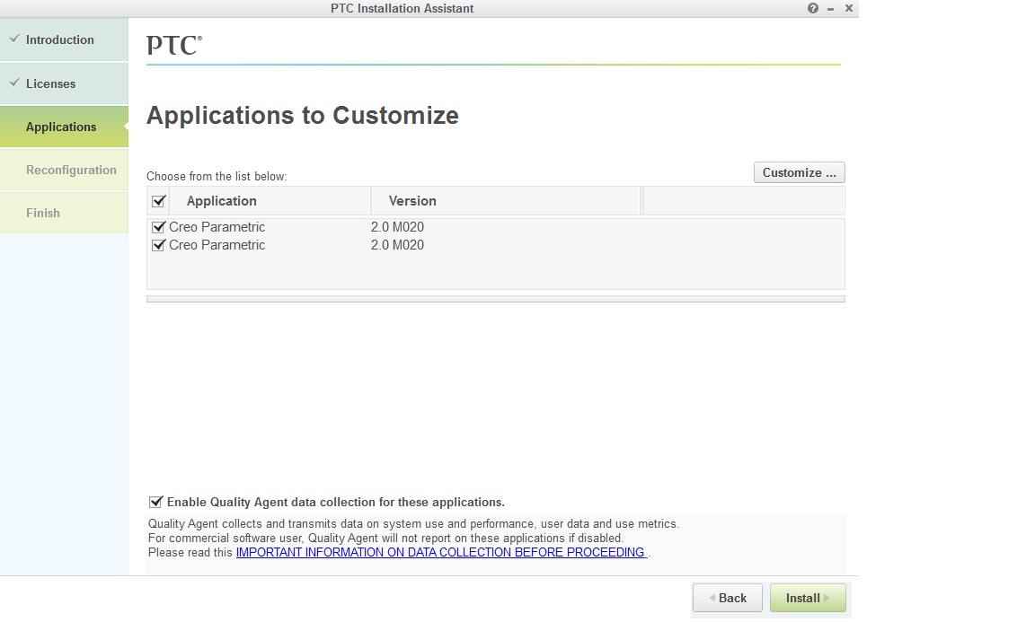
Task: Go to the Licenses step
Action: tap(64, 83)
